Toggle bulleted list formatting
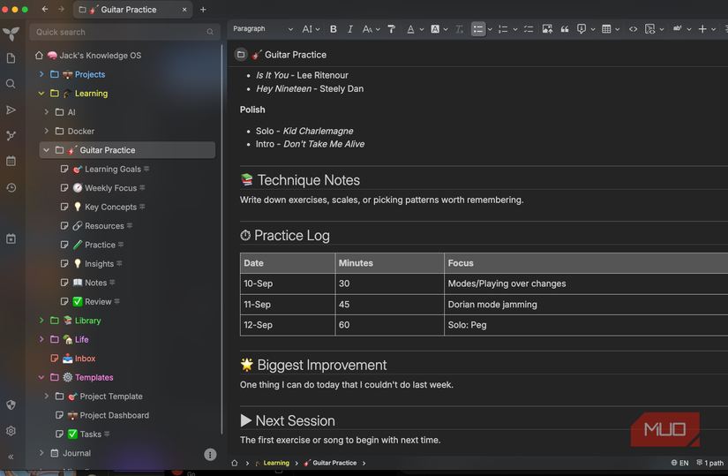This screenshot has height=476, width=728. tap(477, 29)
